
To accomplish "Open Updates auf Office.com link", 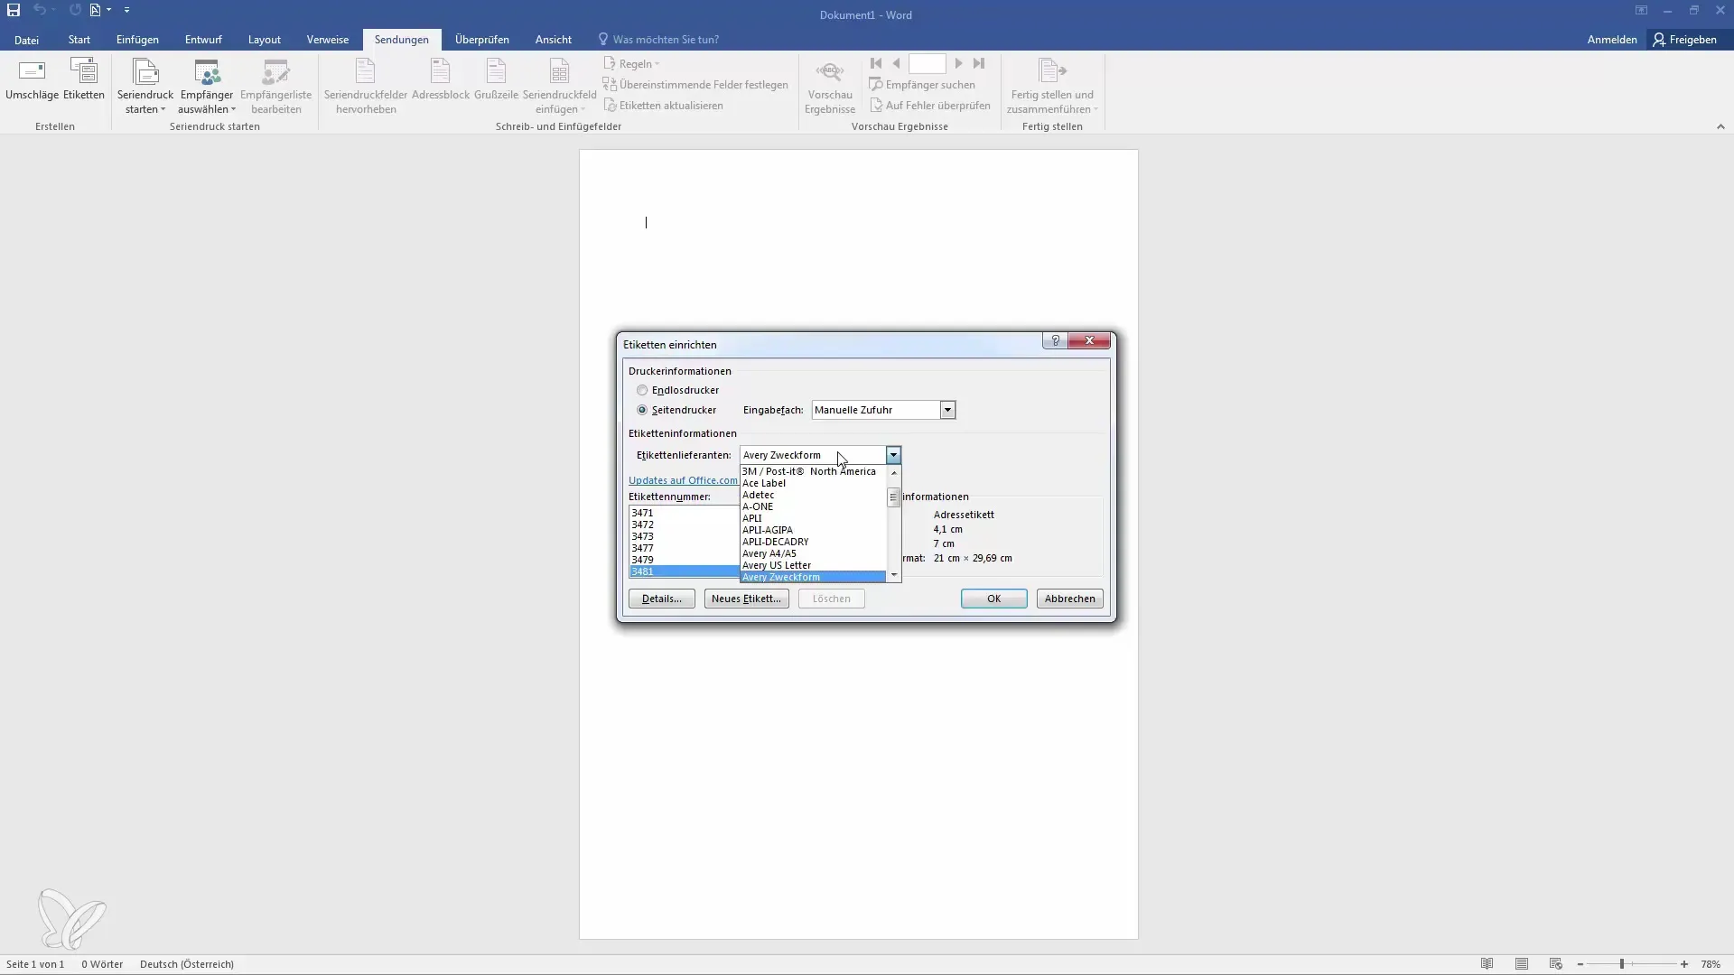I will [684, 480].
